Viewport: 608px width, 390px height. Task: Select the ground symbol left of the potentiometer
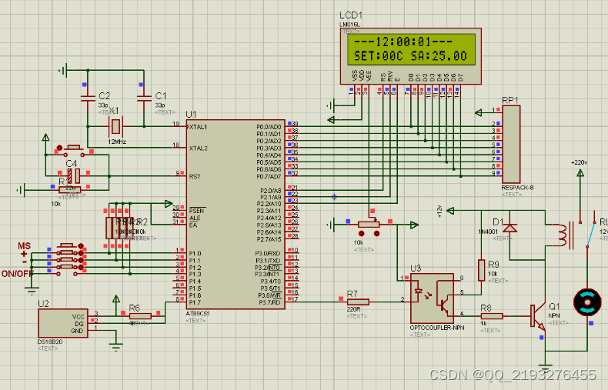[x=331, y=225]
